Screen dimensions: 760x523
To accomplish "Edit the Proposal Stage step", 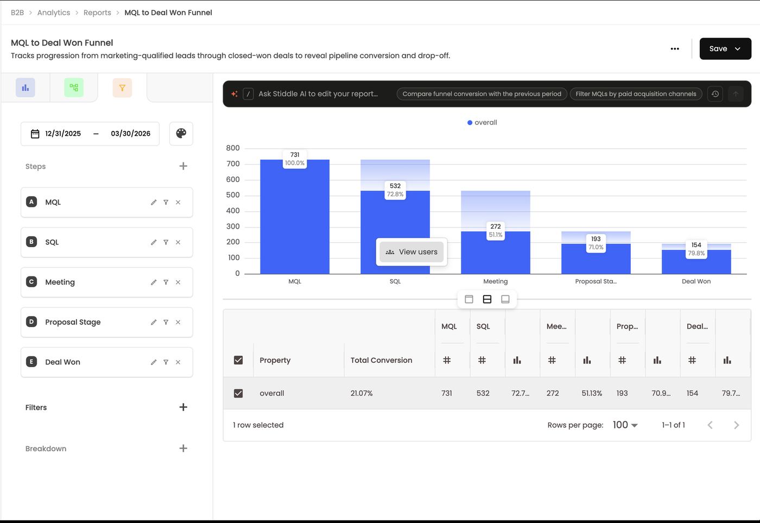I will [154, 322].
